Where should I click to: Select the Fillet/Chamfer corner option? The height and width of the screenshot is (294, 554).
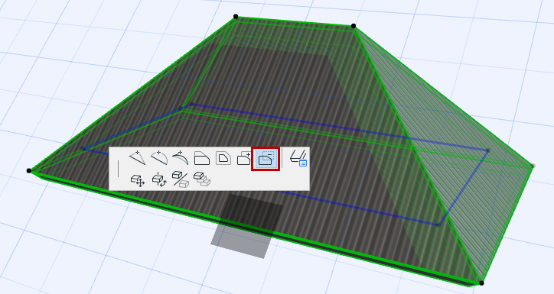(x=202, y=158)
